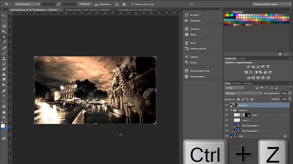Lock all layer attributes
The height and width of the screenshot is (164, 293).
[x=252, y=99]
